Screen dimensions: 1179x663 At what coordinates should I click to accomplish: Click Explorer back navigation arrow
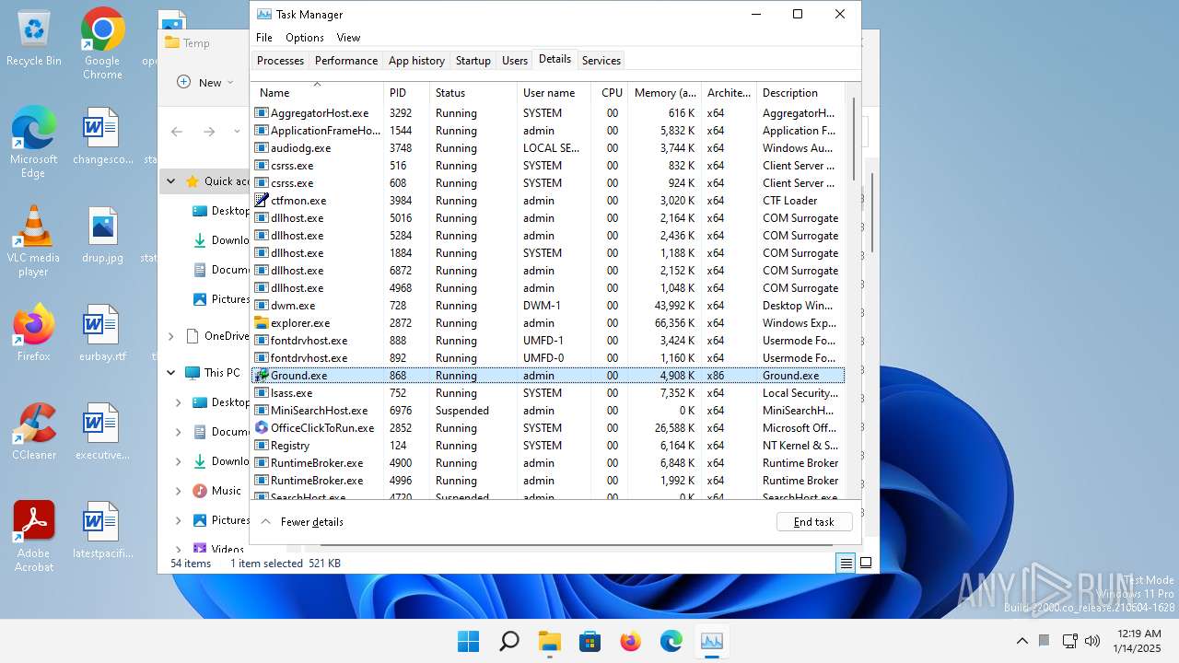coord(177,132)
